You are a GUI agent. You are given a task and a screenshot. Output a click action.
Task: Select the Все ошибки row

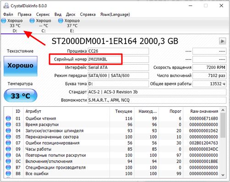(112, 173)
